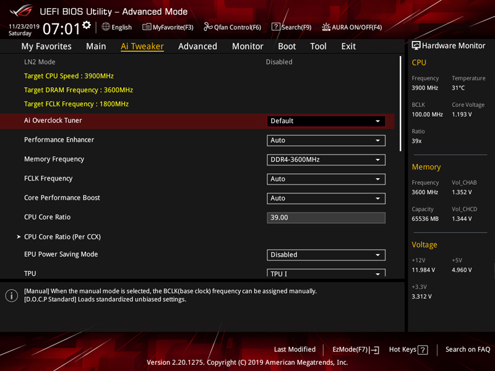Switch to the Advanced tab
This screenshot has width=495, height=371.
pyautogui.click(x=197, y=46)
